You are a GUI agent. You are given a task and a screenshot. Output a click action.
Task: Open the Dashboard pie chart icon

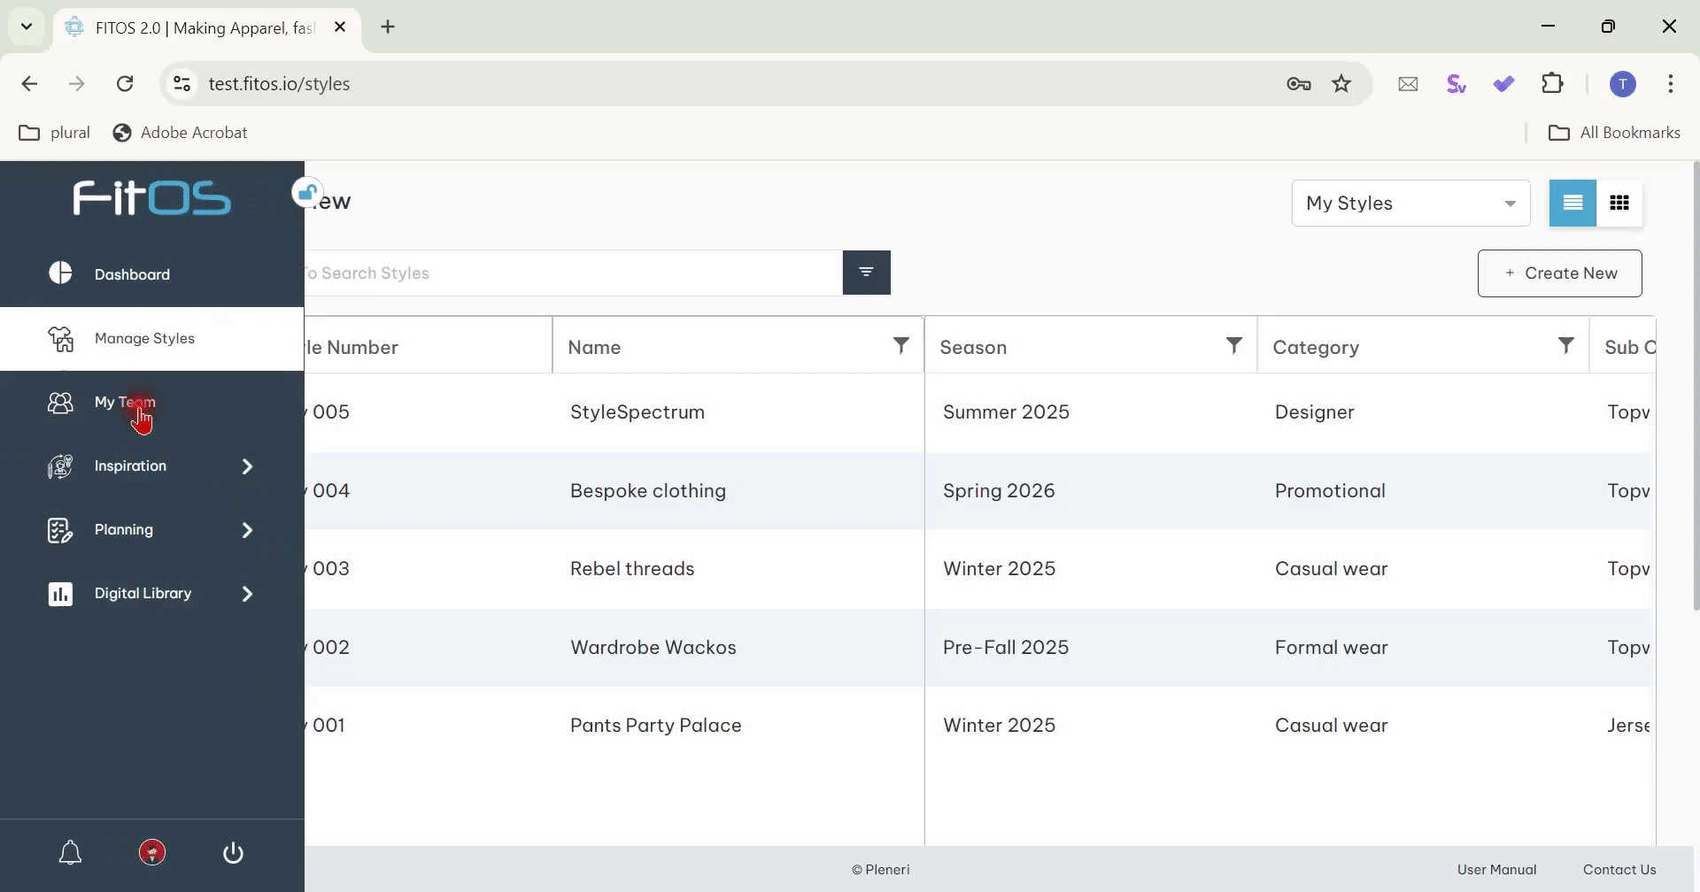(x=60, y=273)
